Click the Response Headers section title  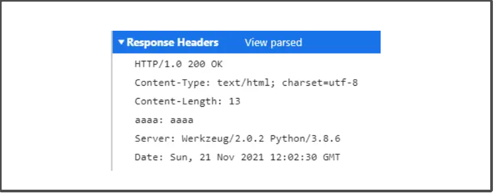[x=172, y=42]
